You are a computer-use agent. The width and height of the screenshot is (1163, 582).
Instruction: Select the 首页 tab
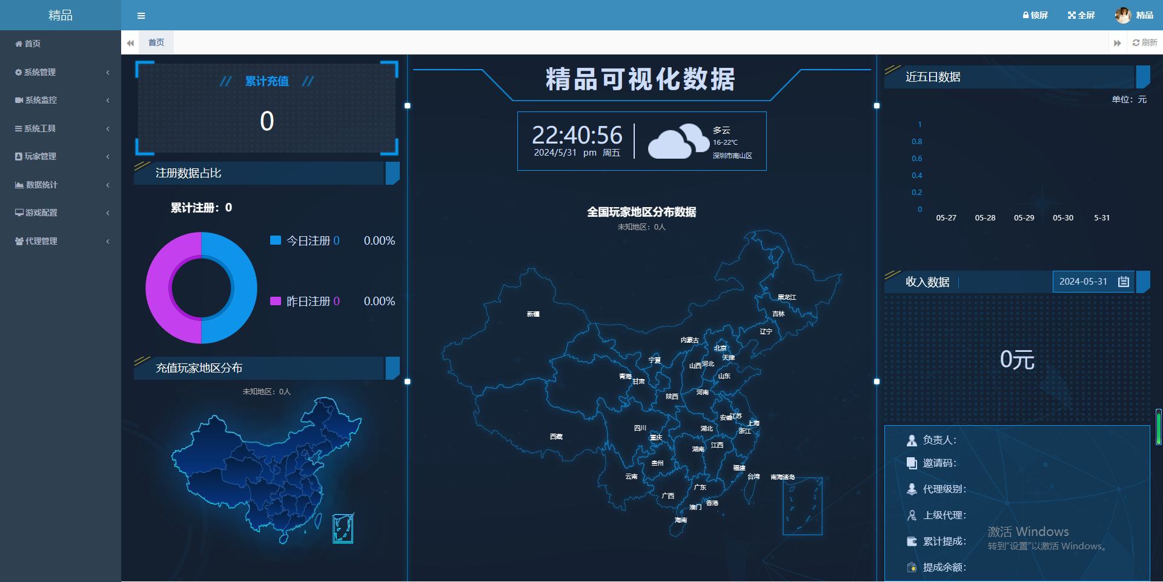156,42
